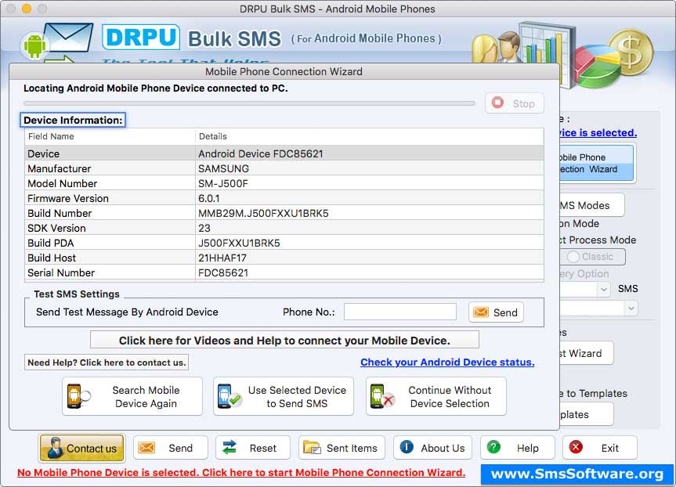Select the Build Number row
This screenshot has width=676, height=487.
[284, 213]
